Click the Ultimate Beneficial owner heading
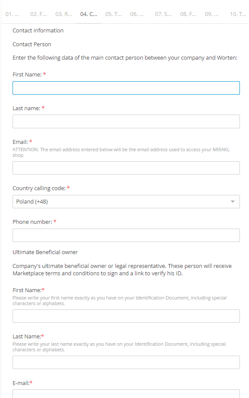Viewport: 249px width, 398px height. 45,252
